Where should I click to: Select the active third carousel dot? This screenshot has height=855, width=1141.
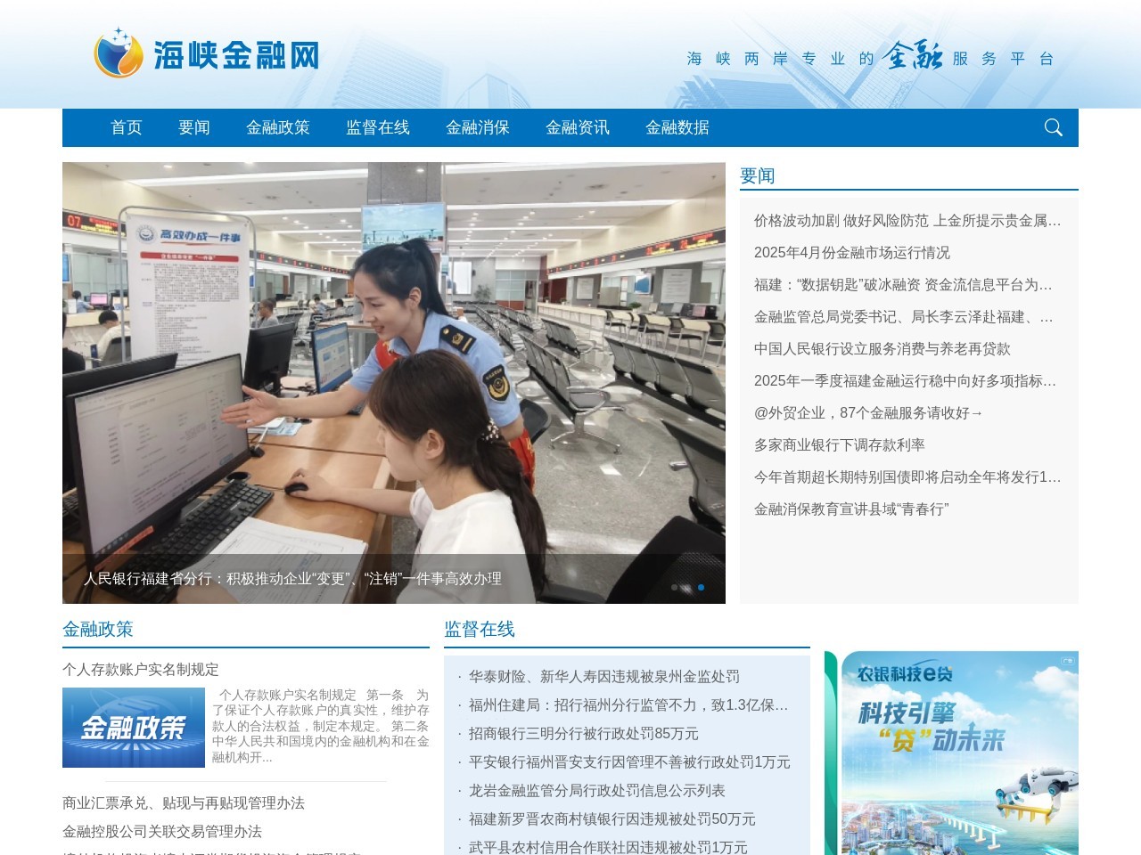[x=701, y=587]
